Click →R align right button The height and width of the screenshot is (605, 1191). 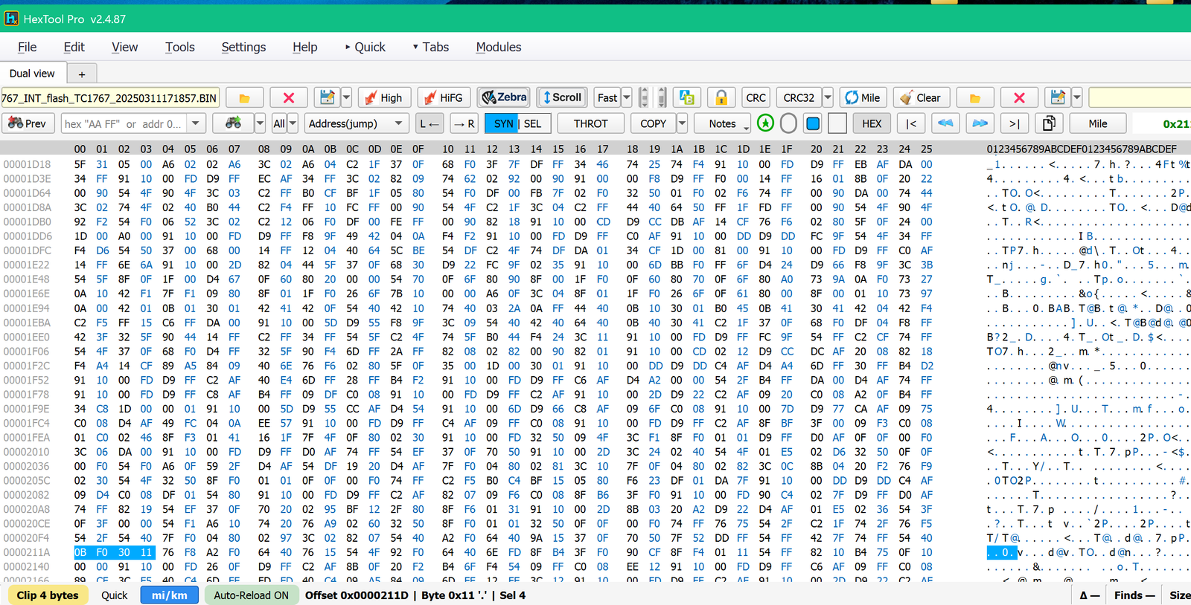click(x=463, y=123)
